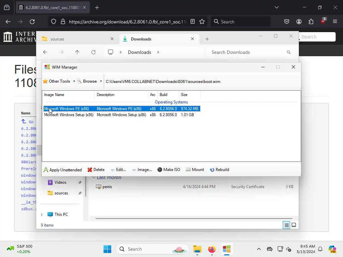
Task: Click Explorer horizontal scrollbar
Action: click(x=194, y=218)
